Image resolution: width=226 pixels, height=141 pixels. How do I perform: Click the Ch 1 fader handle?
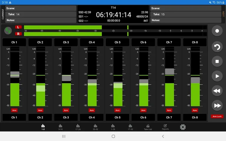pyautogui.click(x=15, y=74)
